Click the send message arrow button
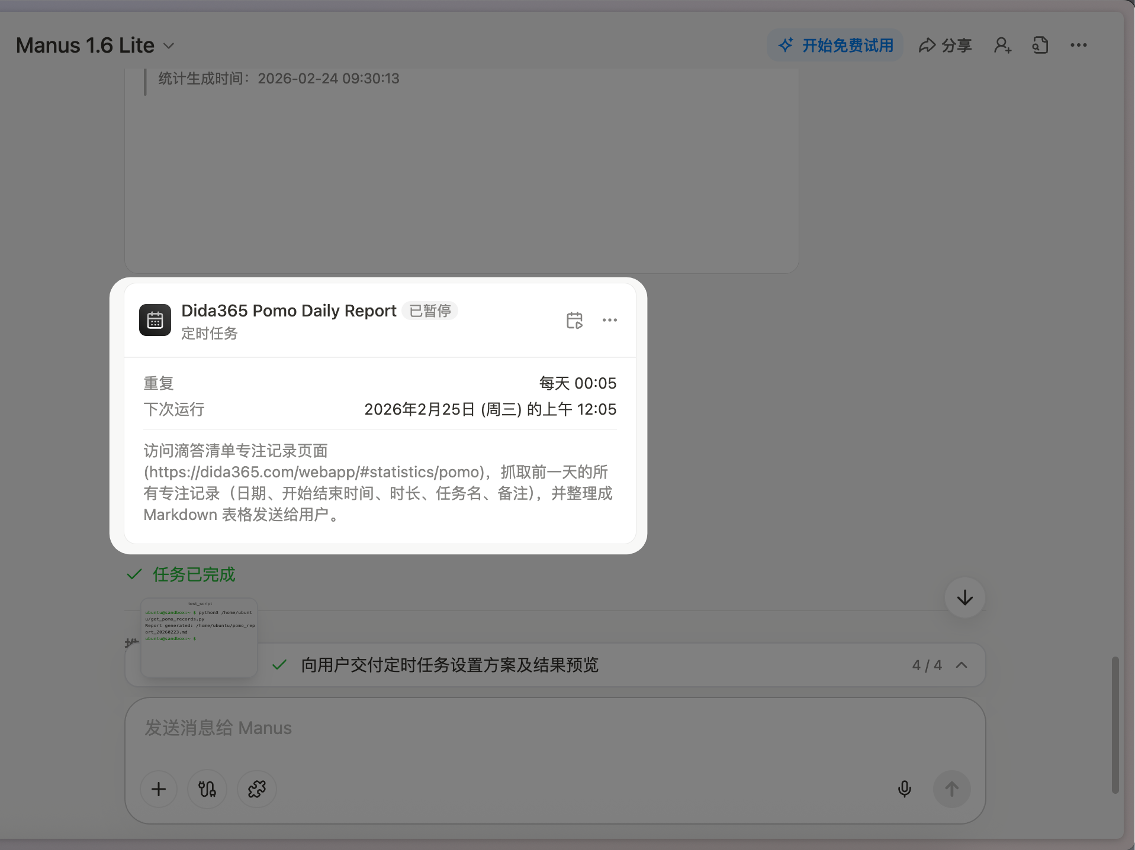 (952, 789)
